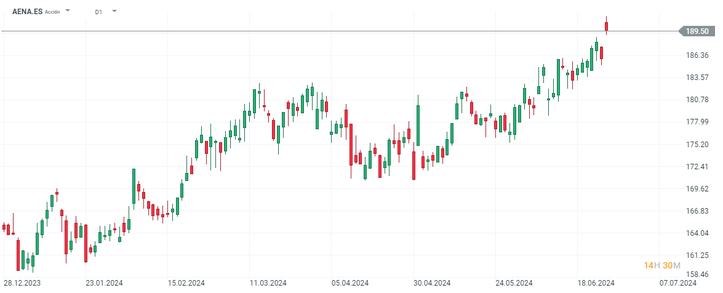The width and height of the screenshot is (723, 293).
Task: Click the AENA.ES ticker name
Action: pos(28,11)
